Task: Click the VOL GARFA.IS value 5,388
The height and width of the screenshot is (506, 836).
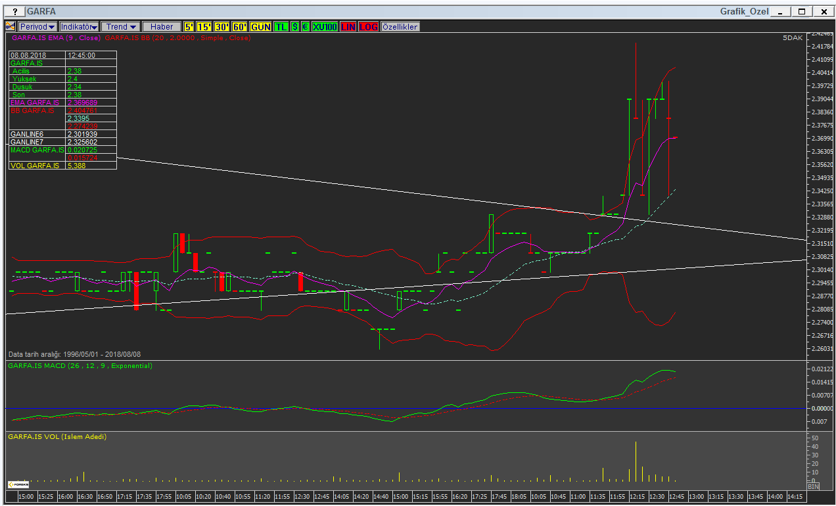Action: click(91, 166)
